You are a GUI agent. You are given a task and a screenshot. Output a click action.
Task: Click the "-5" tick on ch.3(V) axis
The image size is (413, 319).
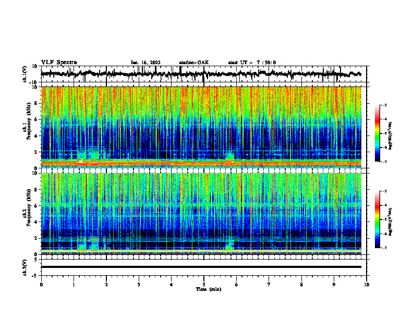(x=35, y=276)
